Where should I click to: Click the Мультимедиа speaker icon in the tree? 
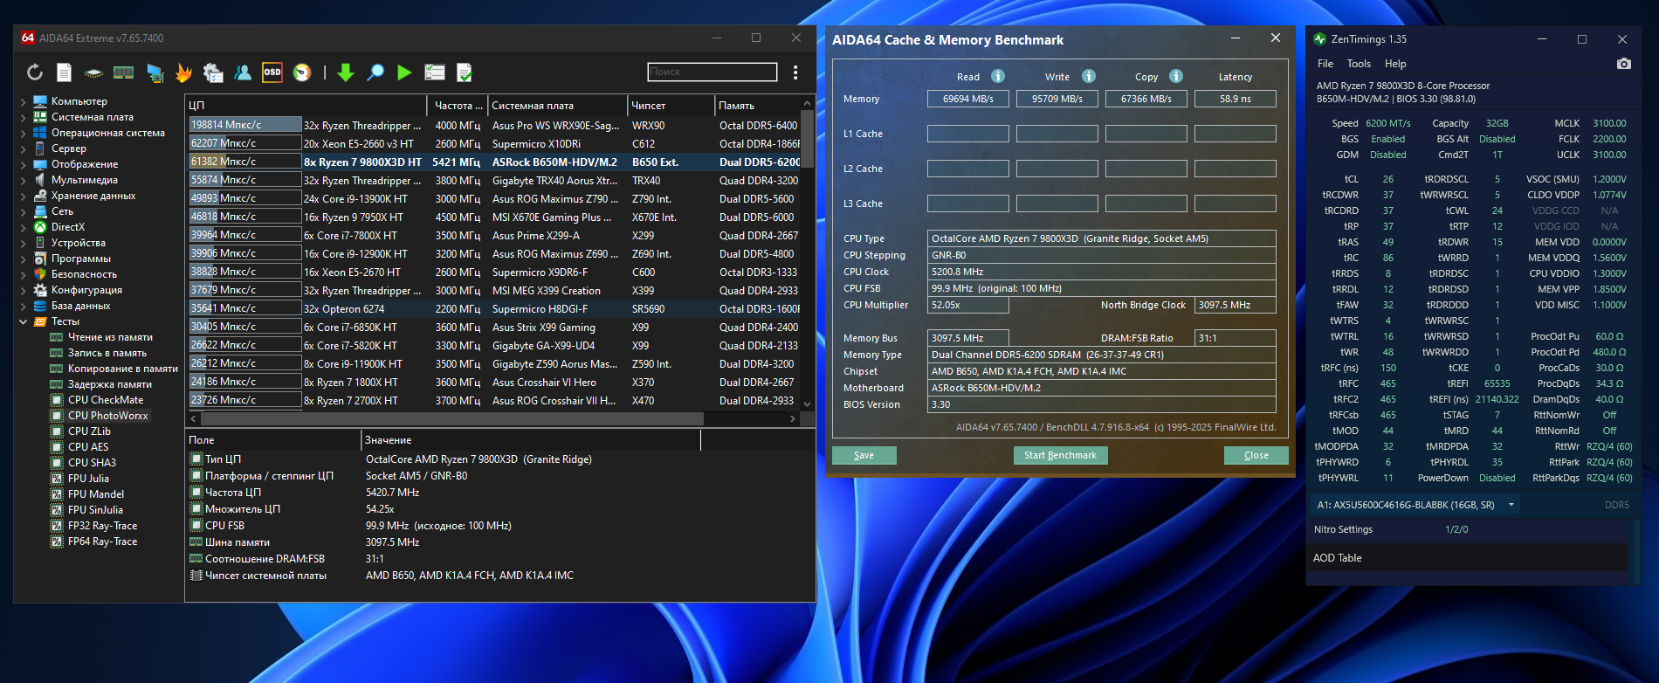pyautogui.click(x=40, y=180)
